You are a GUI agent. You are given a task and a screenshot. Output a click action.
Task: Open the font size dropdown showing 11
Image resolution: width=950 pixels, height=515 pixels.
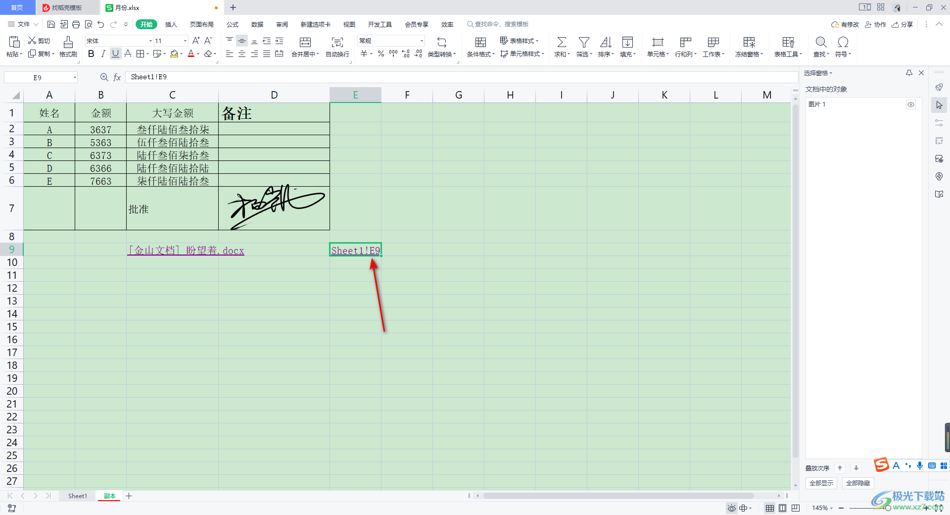[185, 41]
